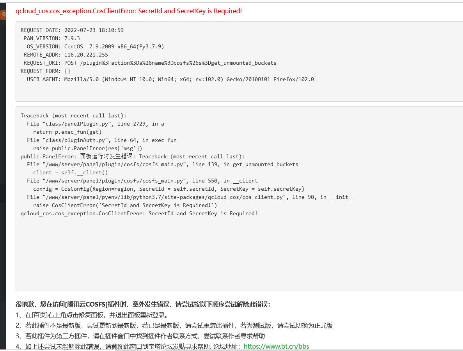Click the panelPlugin.py line 2729 entry

(x=96, y=124)
